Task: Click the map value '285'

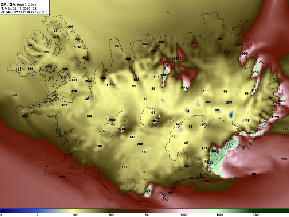Action: [x=229, y=103]
